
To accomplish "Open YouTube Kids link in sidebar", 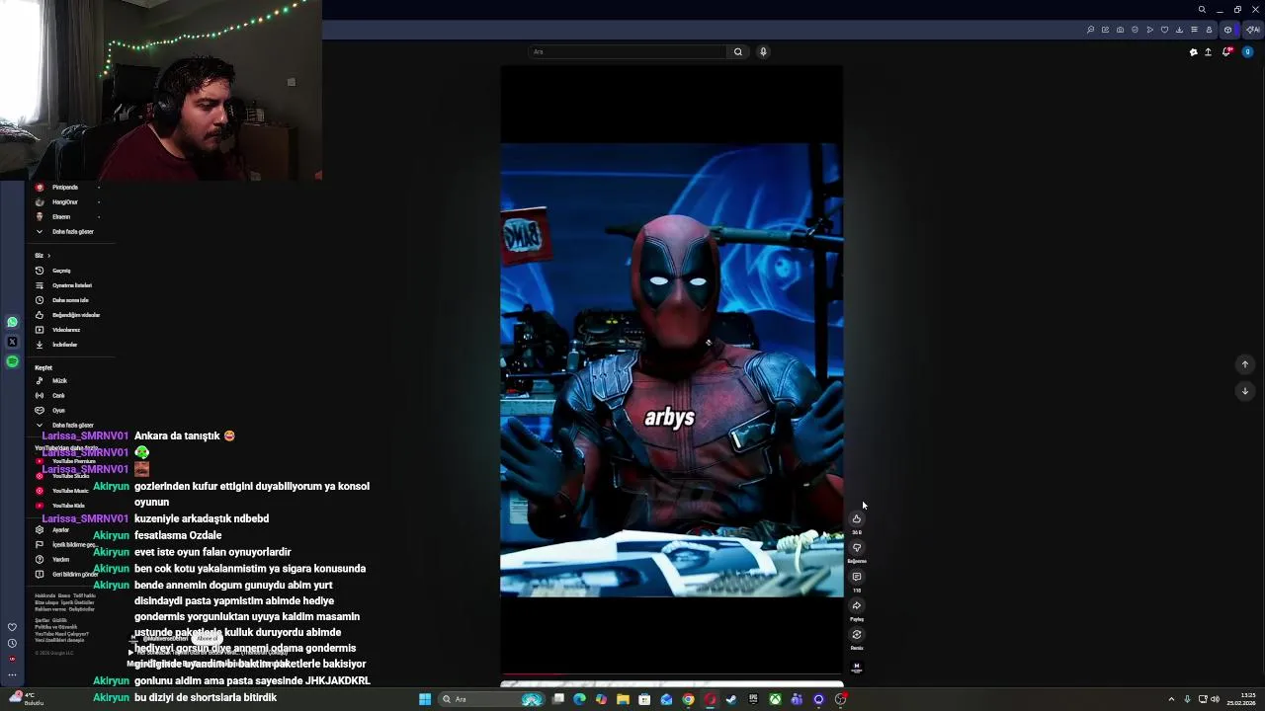I will coord(69,506).
